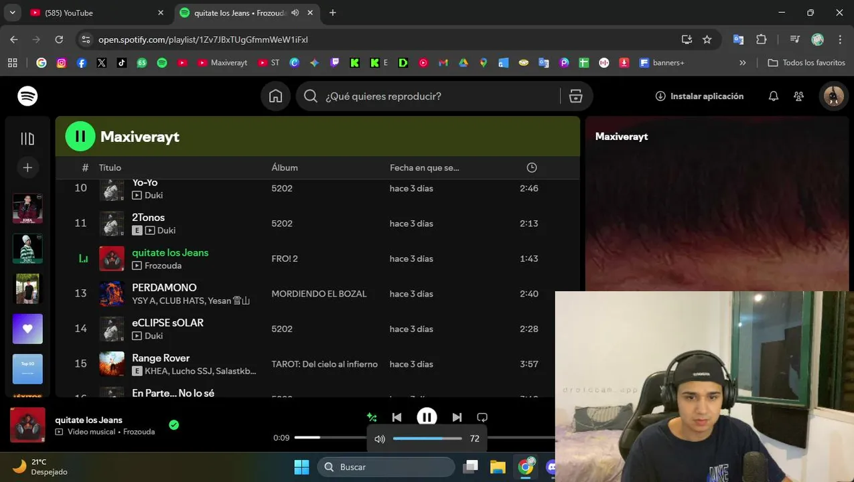Viewport: 854px width, 482px height.
Task: Open the Duki artist link under 2Tonos
Action: 166,230
